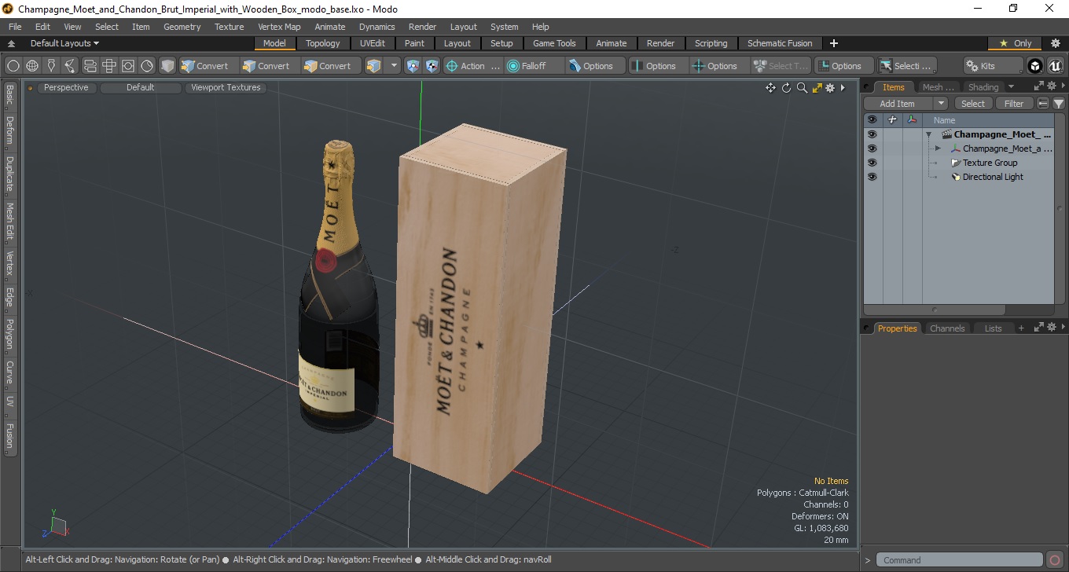This screenshot has height=572, width=1069.
Task: Switch to the Schematic Fusion tab
Action: point(780,43)
